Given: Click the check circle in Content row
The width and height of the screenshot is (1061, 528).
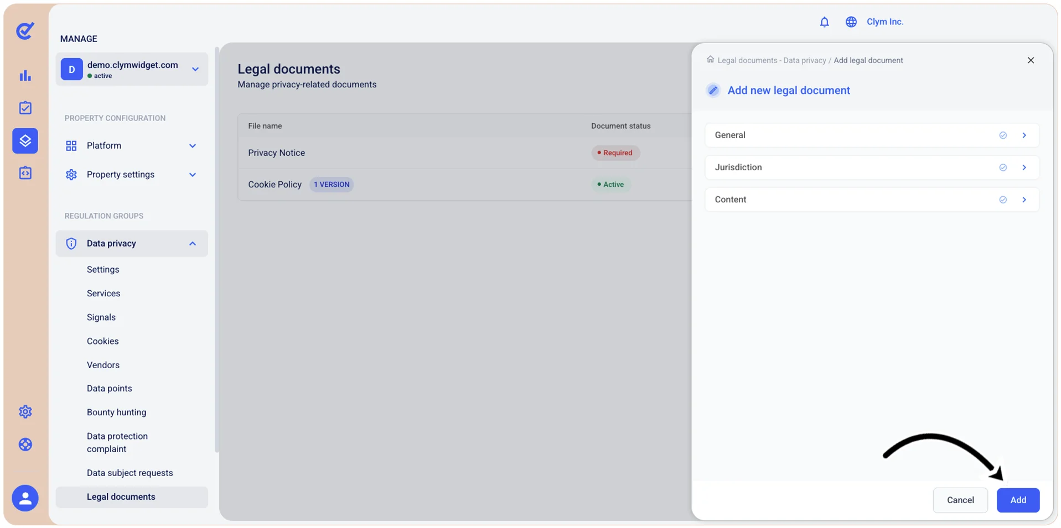Looking at the screenshot, I should 1003,200.
